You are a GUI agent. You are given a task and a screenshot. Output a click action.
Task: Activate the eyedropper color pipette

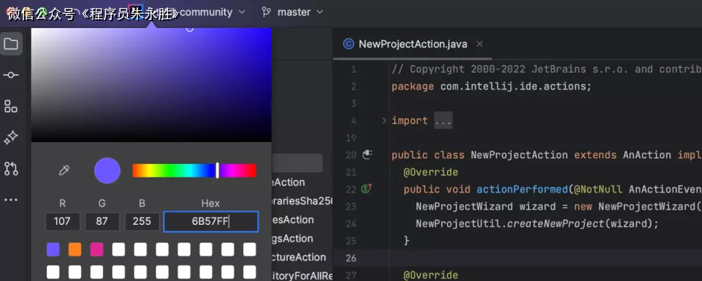tap(64, 171)
